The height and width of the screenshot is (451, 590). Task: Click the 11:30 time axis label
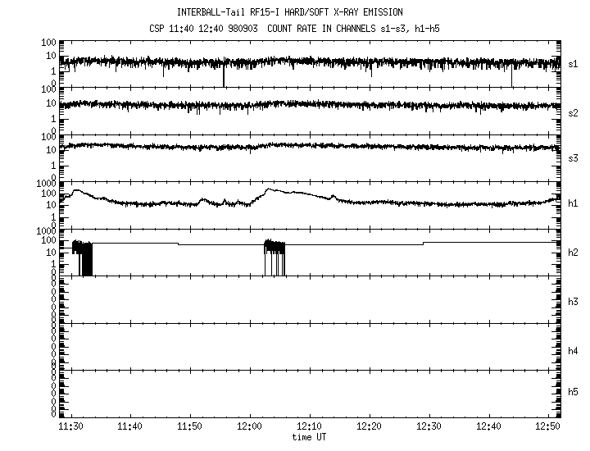click(x=70, y=426)
